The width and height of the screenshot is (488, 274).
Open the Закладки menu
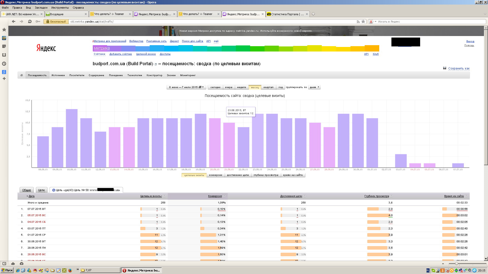41,8
